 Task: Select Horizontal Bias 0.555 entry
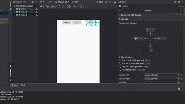pos(132,70)
